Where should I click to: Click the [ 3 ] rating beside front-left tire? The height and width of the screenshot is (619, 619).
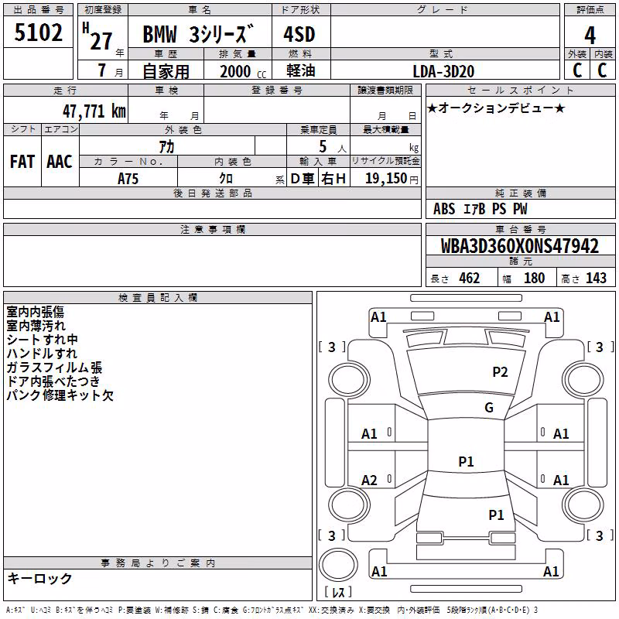[332, 347]
